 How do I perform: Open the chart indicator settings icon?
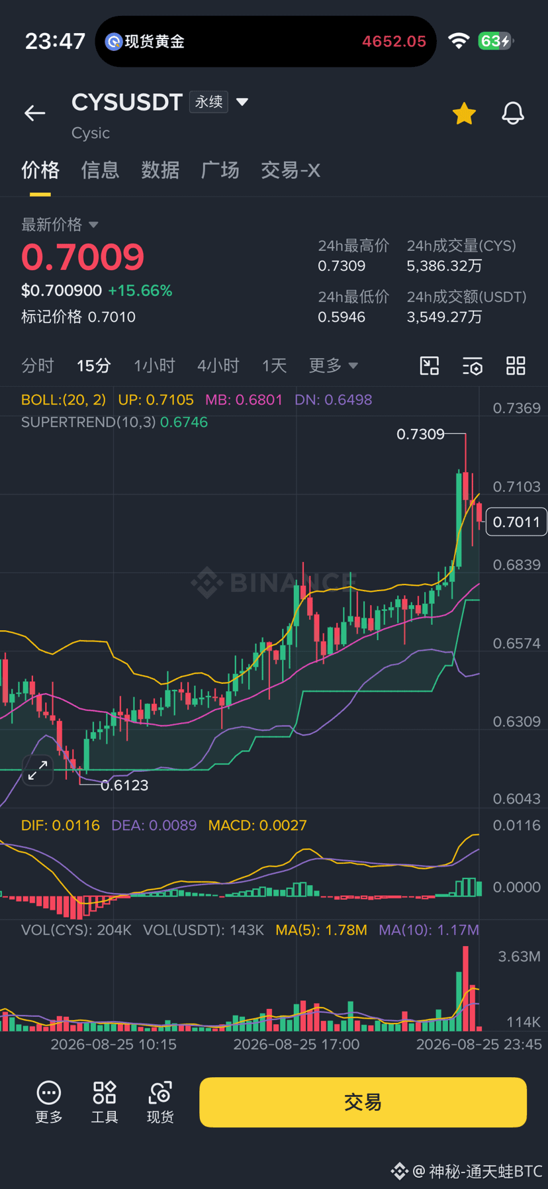(473, 365)
